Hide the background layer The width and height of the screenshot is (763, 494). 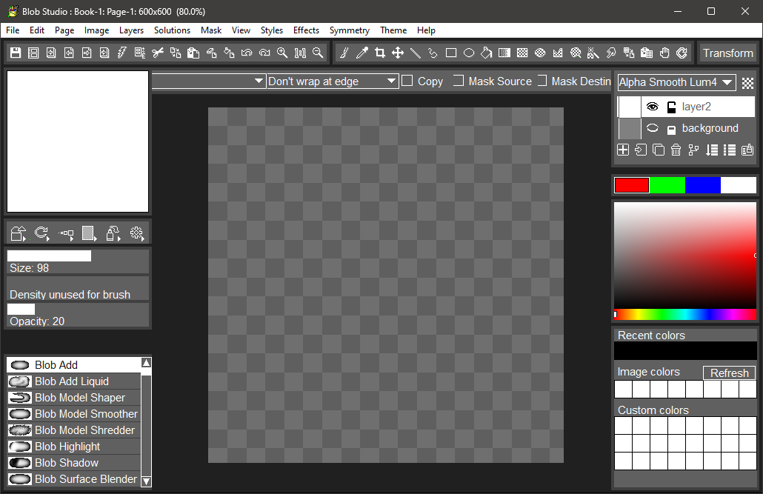pyautogui.click(x=652, y=128)
